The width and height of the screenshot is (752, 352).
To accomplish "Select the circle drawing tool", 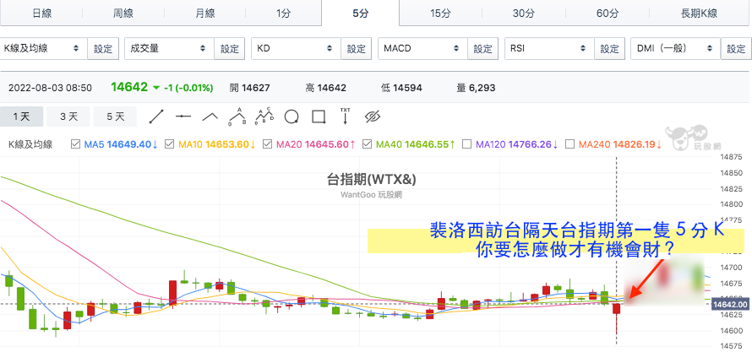I will pos(292,116).
